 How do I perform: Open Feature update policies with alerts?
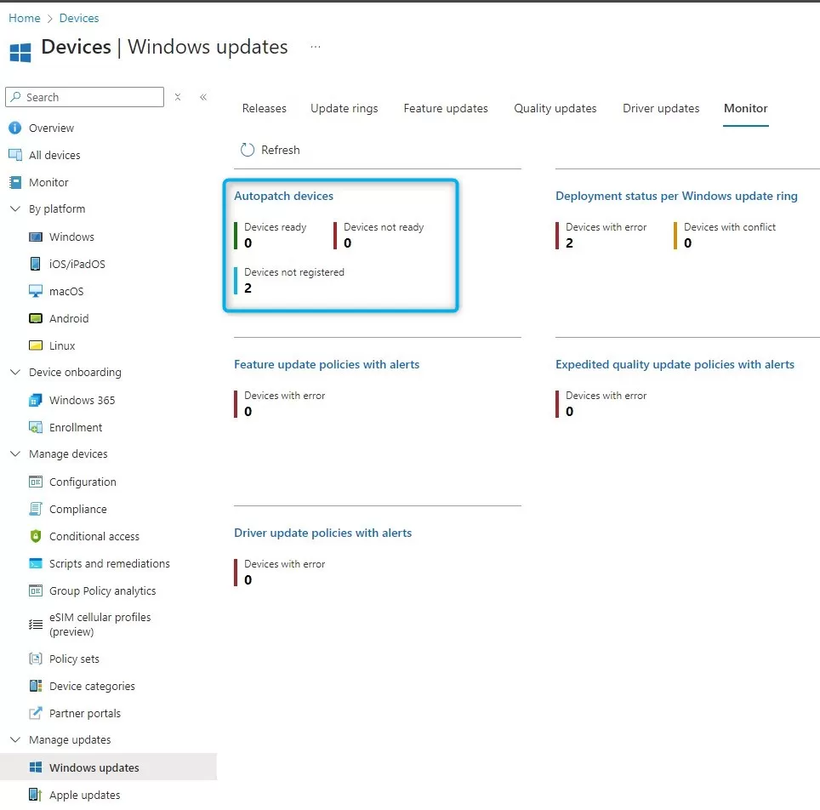[327, 364]
